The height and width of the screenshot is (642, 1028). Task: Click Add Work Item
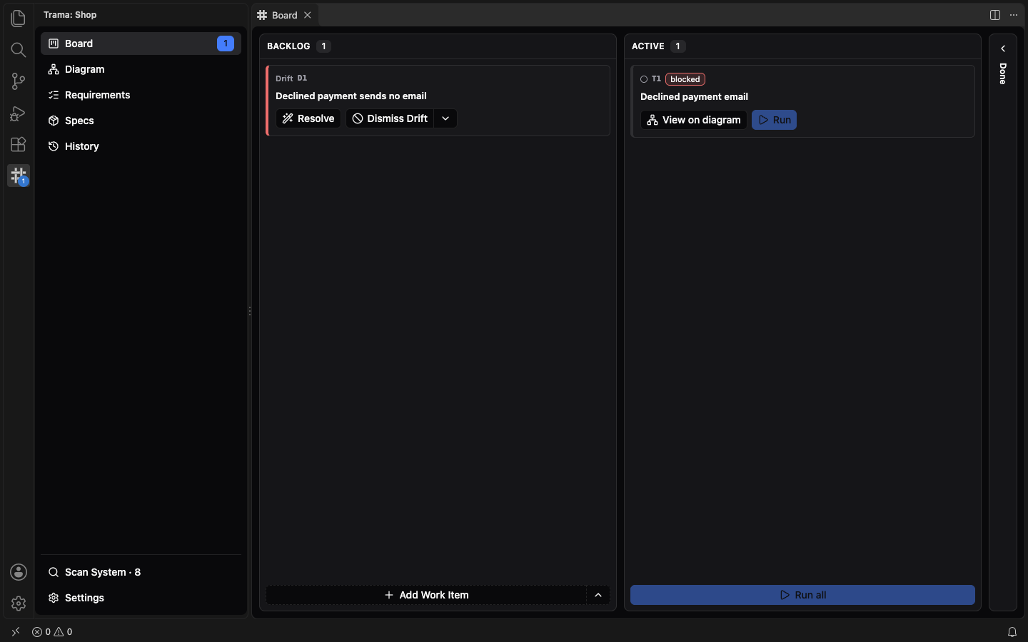[x=426, y=595]
